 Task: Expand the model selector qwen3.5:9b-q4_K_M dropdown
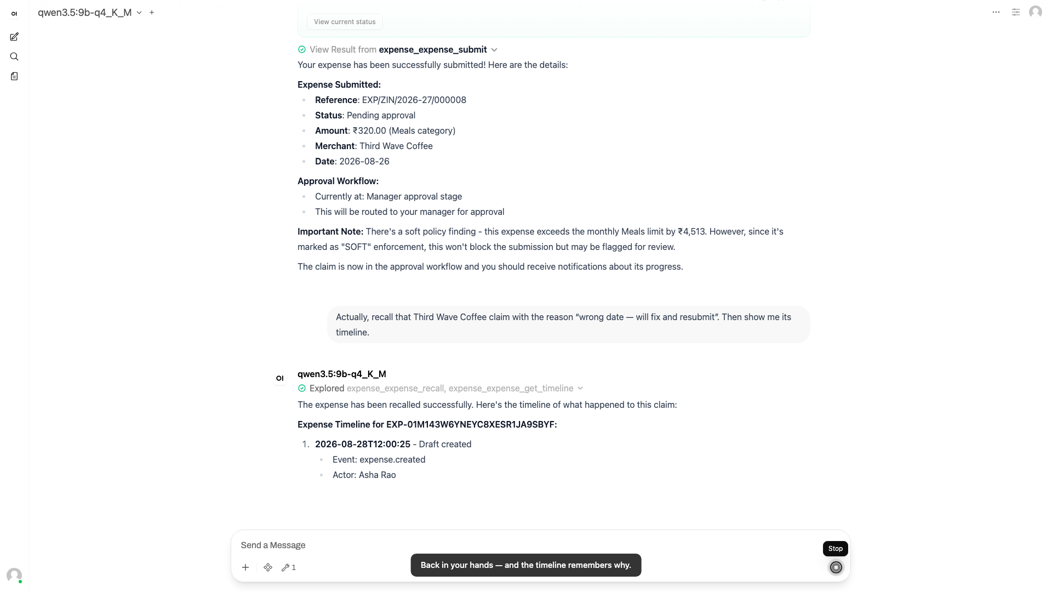point(90,12)
